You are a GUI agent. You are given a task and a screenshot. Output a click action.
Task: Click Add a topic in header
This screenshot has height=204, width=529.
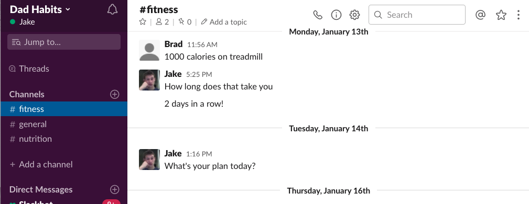click(224, 22)
